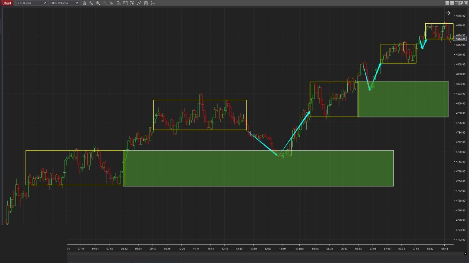Click the 4786.00 price axis label
469x263 pixels.
tap(460, 172)
